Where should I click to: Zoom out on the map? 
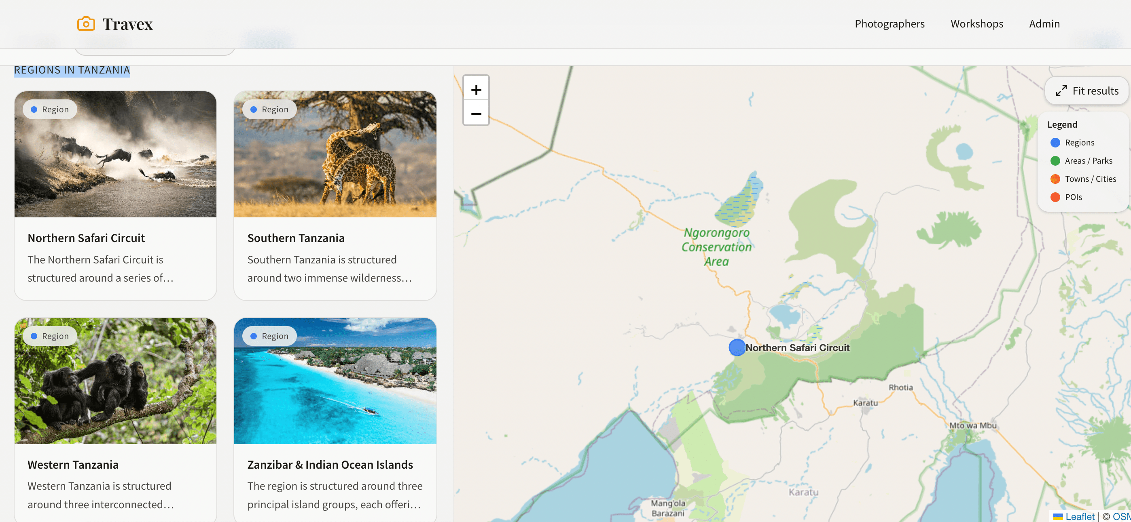(x=476, y=114)
